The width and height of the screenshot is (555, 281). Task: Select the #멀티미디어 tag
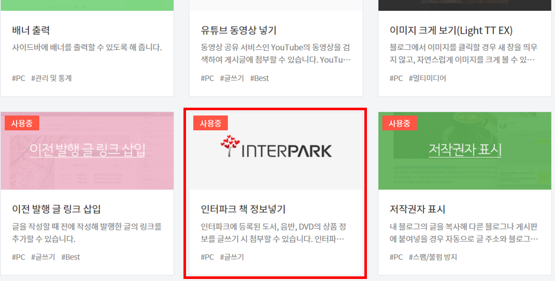point(427,78)
